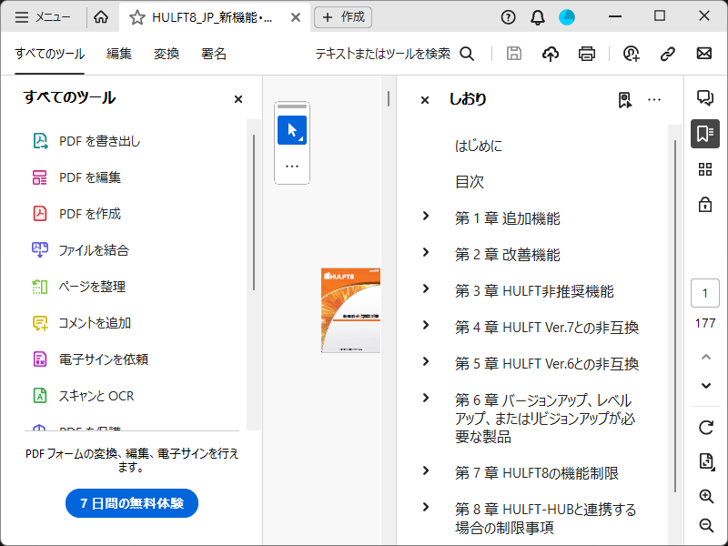Rotate the page clockwise icon
Screen dimensions: 728x546
click(706, 427)
